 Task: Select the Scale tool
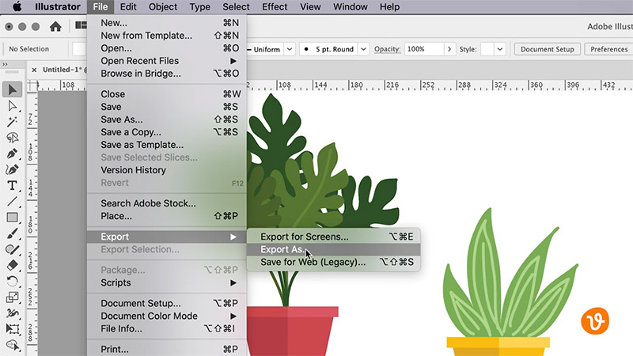[x=12, y=297]
